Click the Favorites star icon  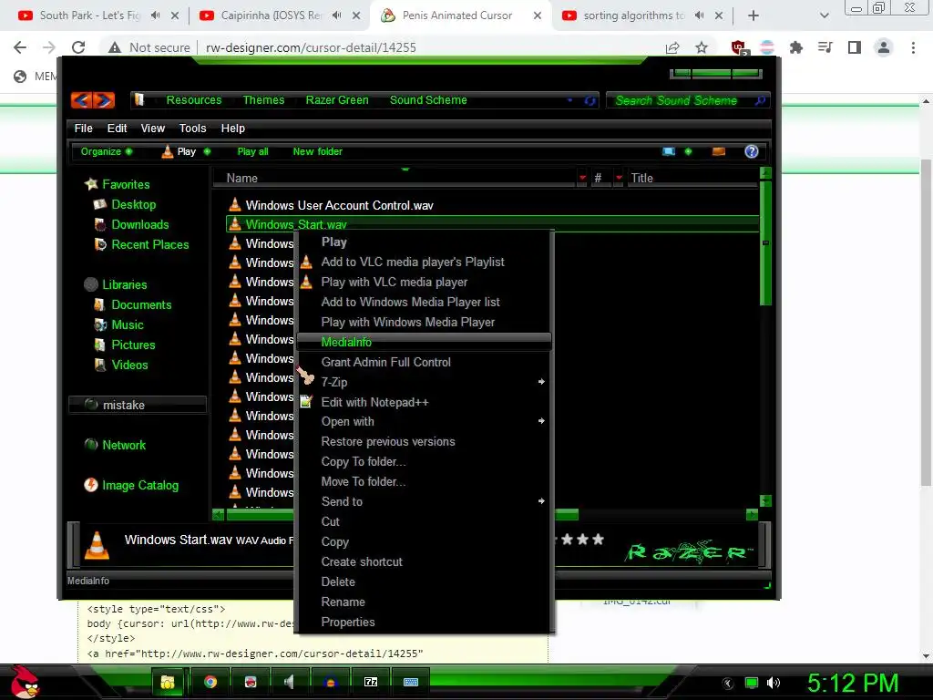(x=91, y=184)
